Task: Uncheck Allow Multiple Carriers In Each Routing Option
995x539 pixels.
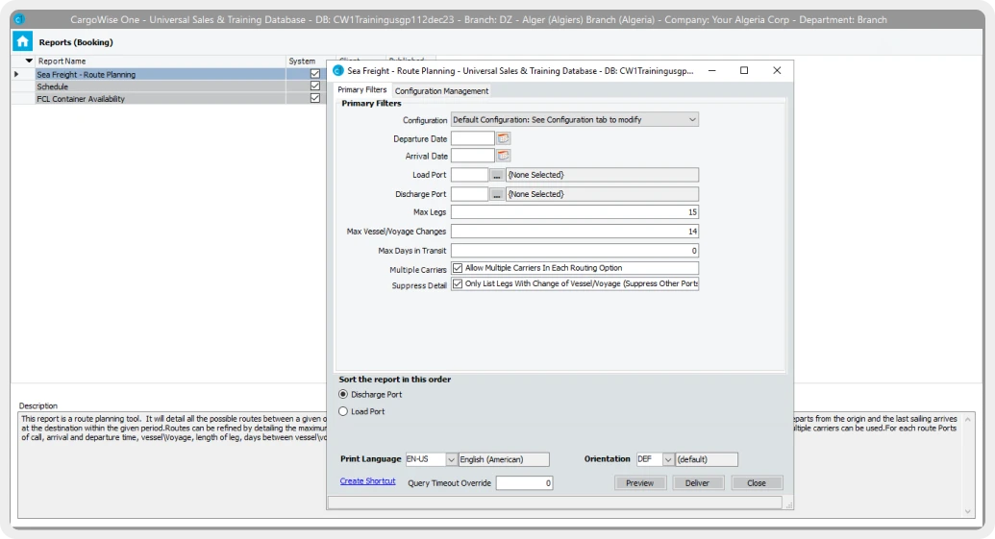Action: [458, 268]
